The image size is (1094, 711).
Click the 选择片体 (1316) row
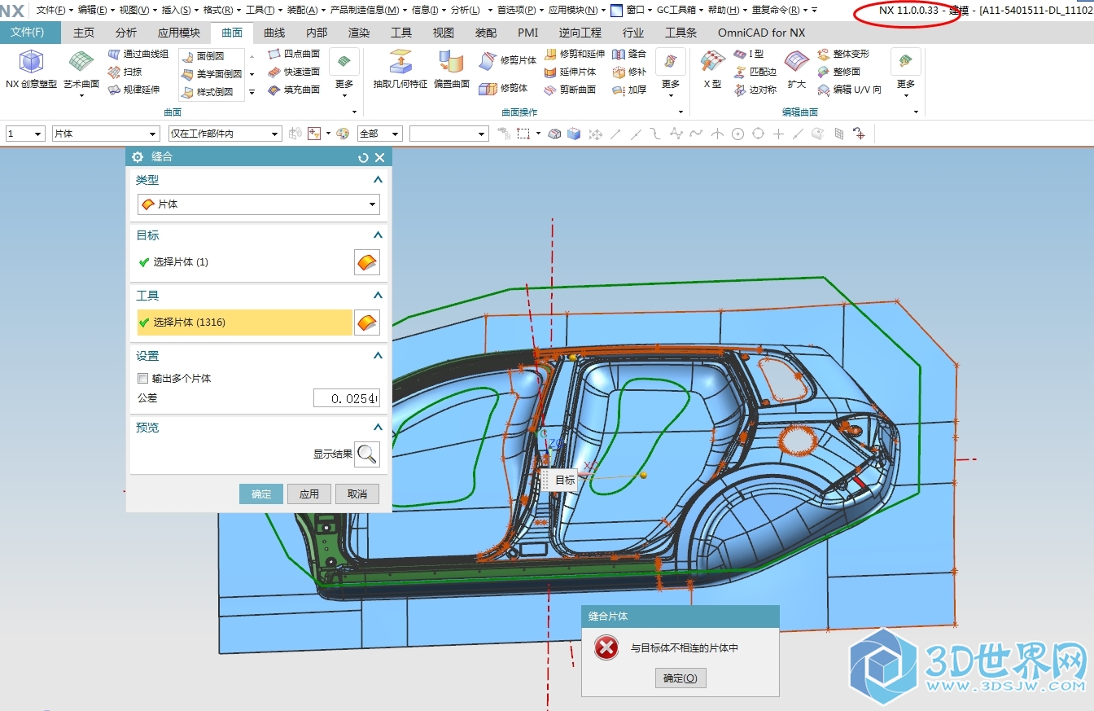(245, 323)
